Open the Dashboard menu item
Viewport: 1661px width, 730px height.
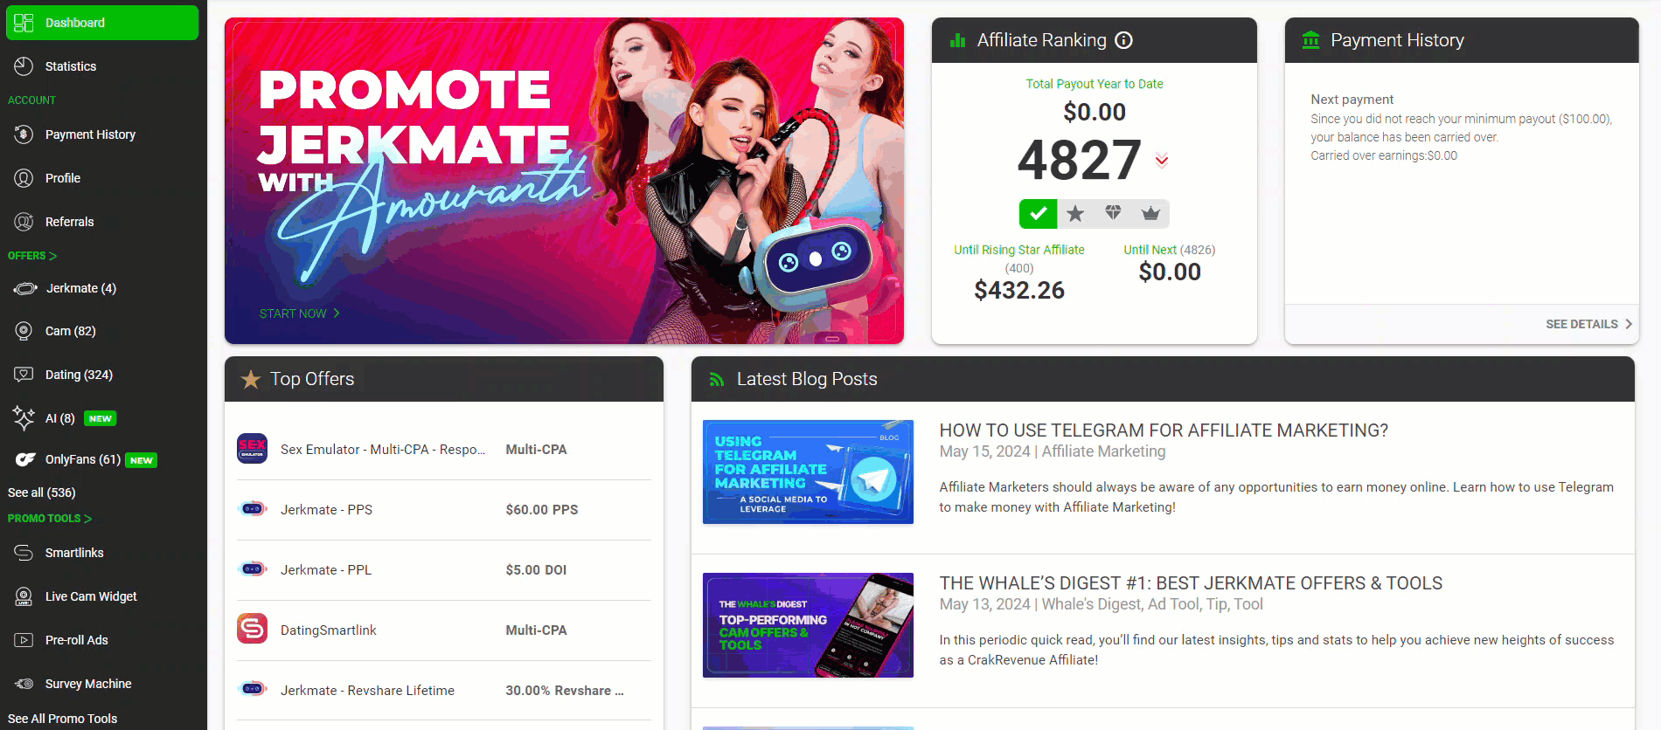pos(102,23)
